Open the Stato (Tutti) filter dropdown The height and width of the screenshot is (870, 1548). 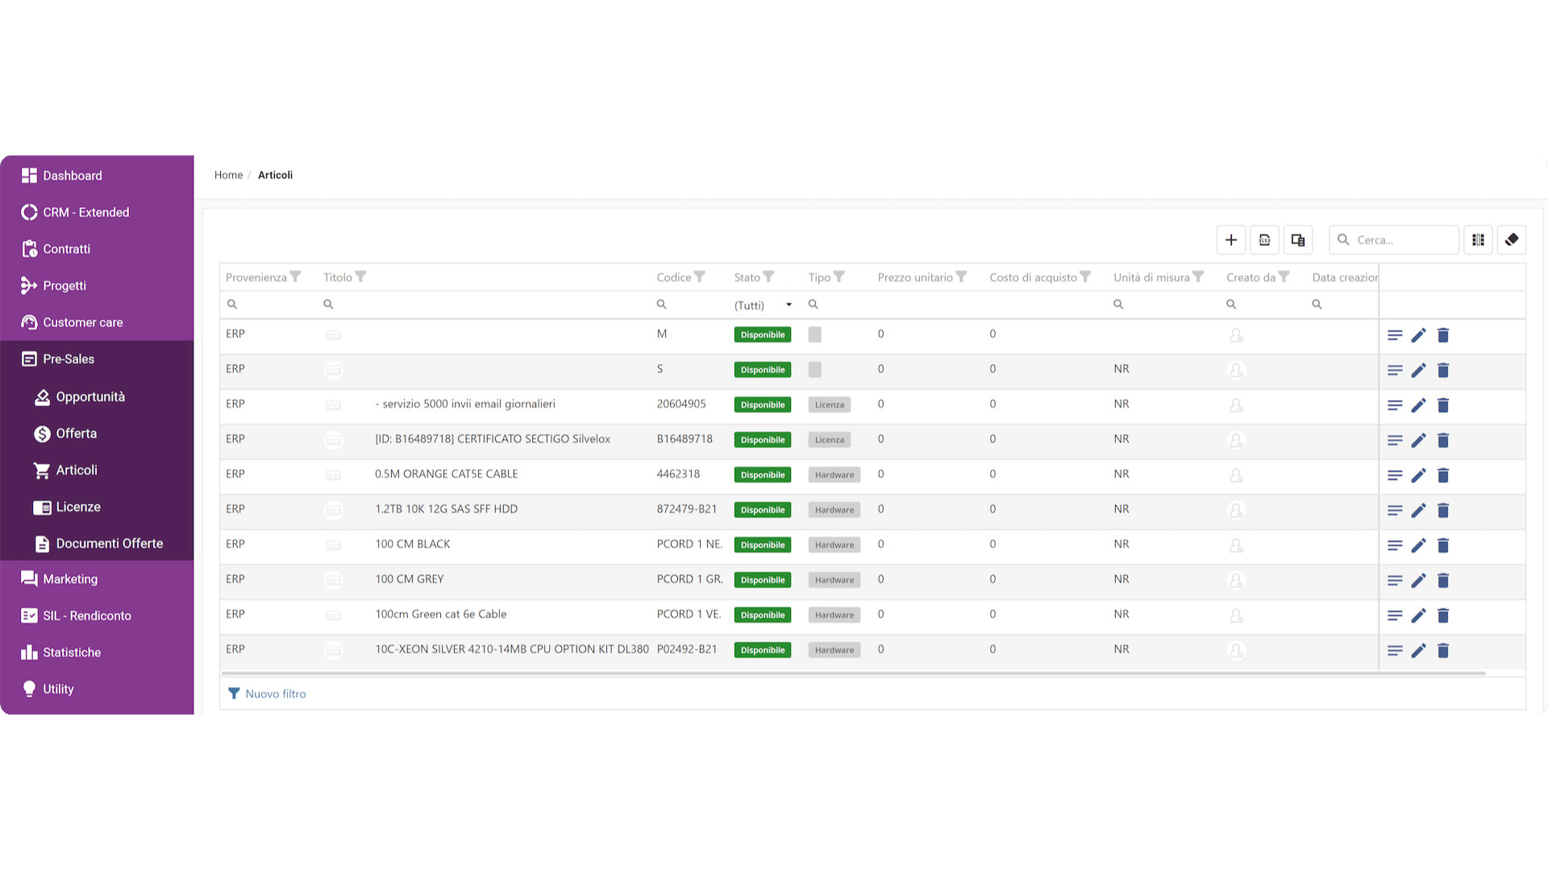coord(764,305)
